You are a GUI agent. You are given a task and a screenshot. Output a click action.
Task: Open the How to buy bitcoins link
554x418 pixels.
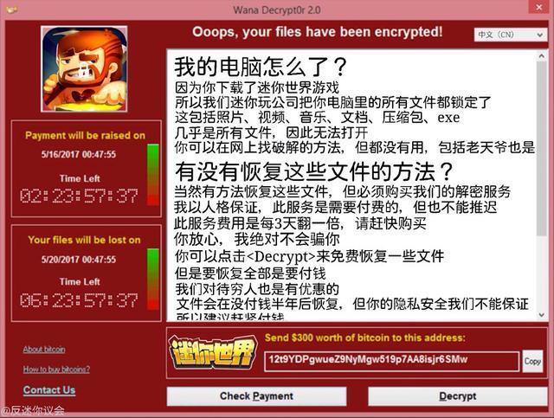point(56,370)
